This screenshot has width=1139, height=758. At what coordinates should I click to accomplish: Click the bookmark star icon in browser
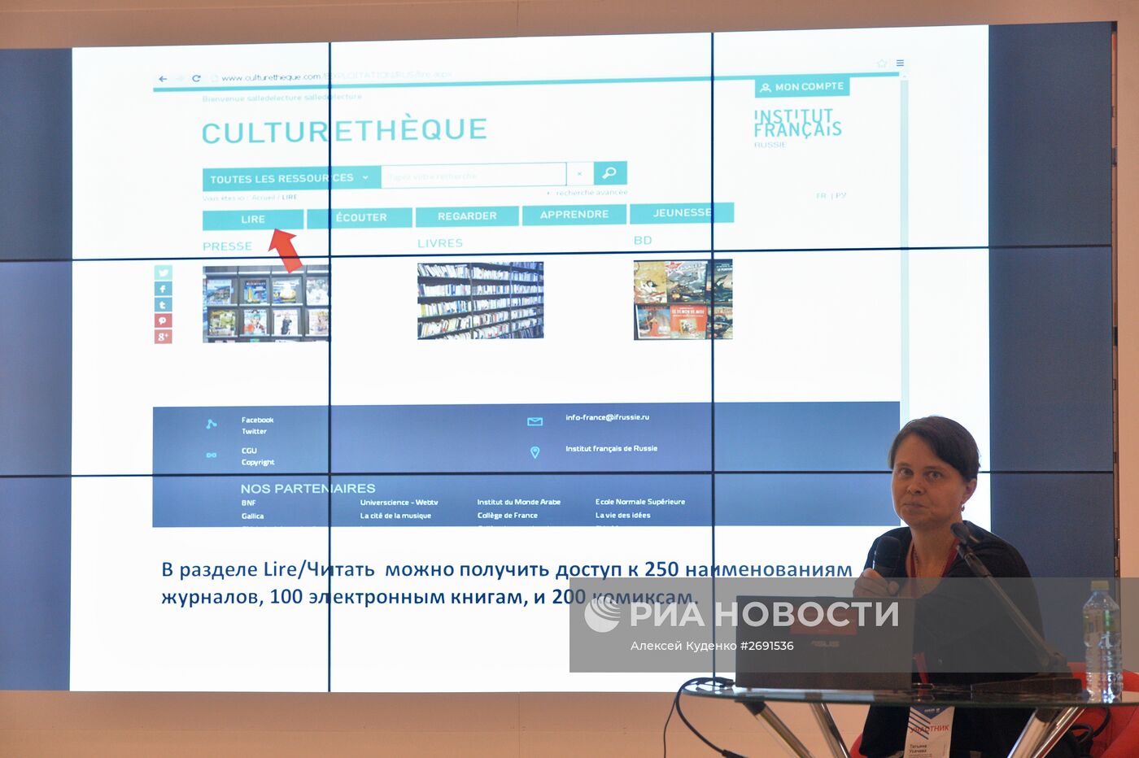(881, 63)
